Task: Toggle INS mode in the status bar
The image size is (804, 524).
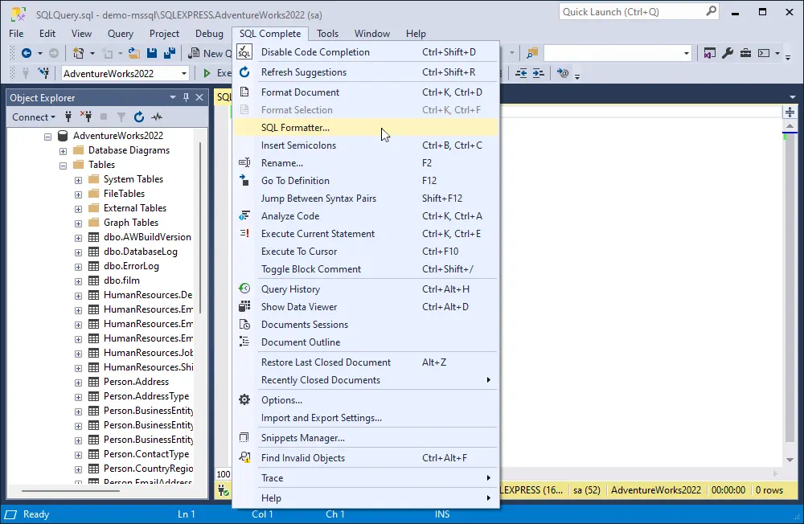Action: tap(441, 514)
